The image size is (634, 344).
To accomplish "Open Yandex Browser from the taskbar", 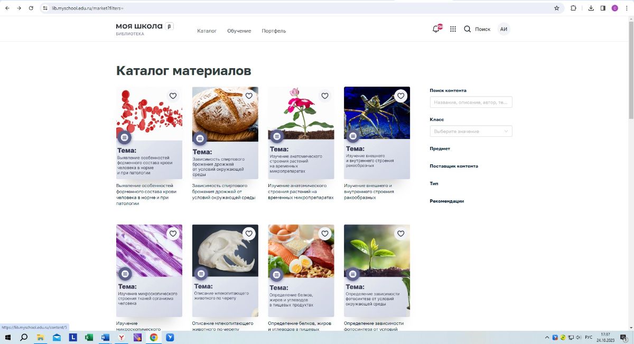I will (x=121, y=337).
